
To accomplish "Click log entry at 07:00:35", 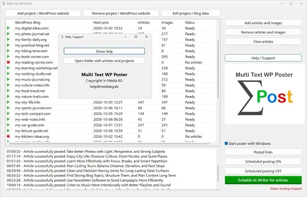I will point(86,151).
